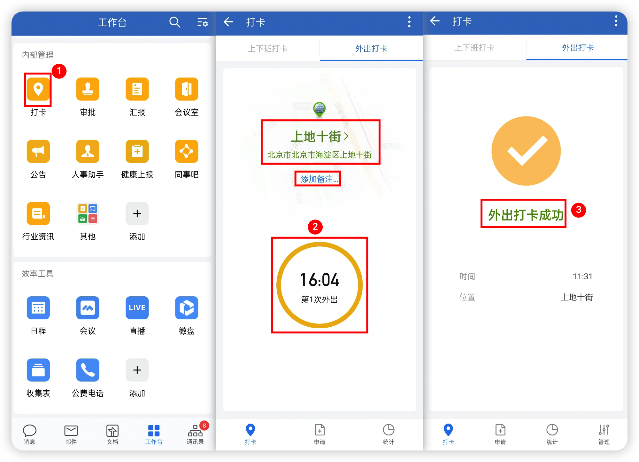The image size is (639, 462).
Task: Expand the 上地十街 location chooser
Action: [x=320, y=137]
